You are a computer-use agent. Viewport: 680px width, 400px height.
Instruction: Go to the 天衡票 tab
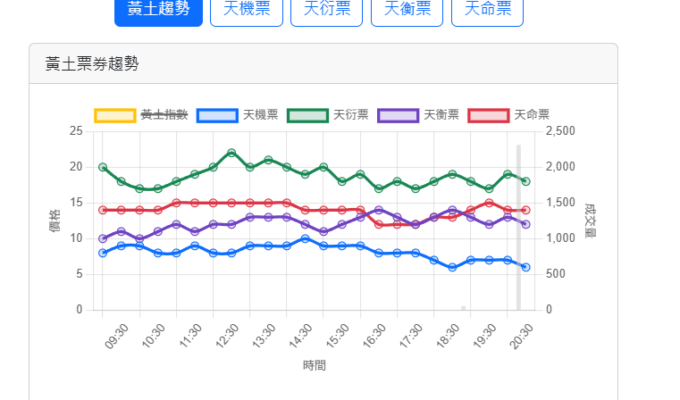(x=407, y=10)
